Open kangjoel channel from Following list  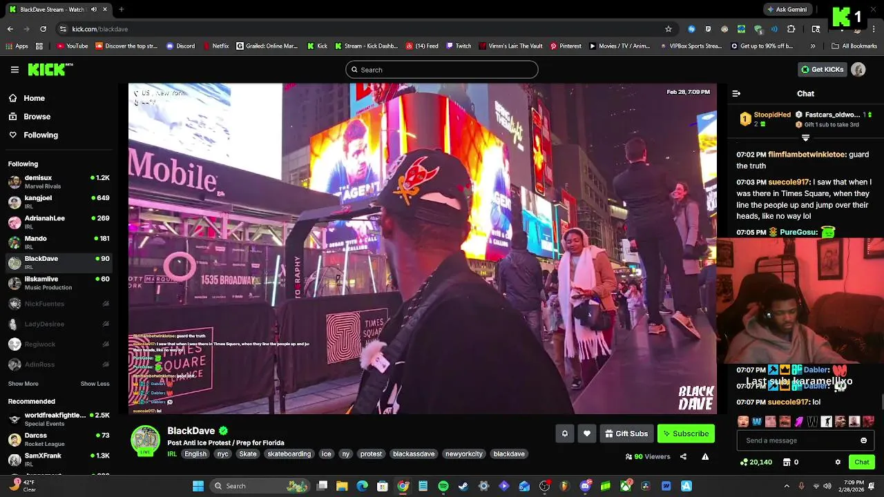pyautogui.click(x=59, y=202)
